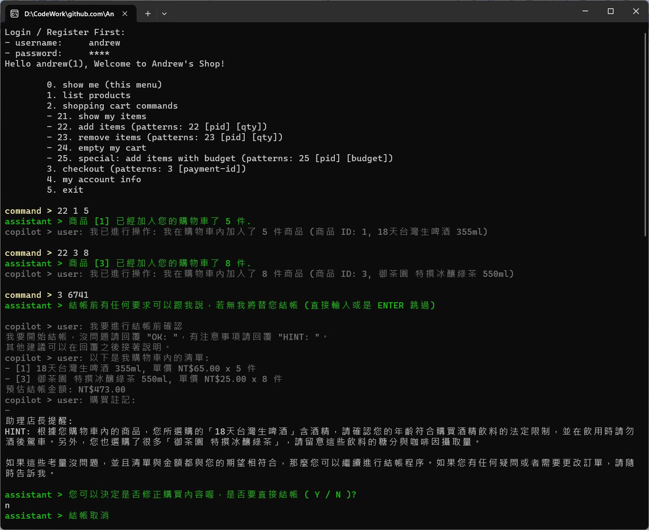Click the 'HINT:' text in reminder
This screenshot has width=649, height=530.
tap(18, 432)
